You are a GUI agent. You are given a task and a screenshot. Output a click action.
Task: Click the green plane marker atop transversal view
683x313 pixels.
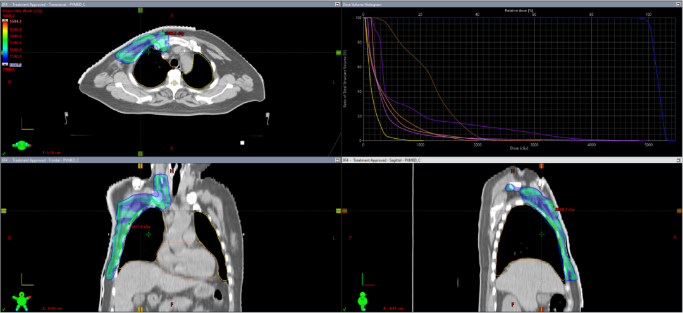coord(140,11)
